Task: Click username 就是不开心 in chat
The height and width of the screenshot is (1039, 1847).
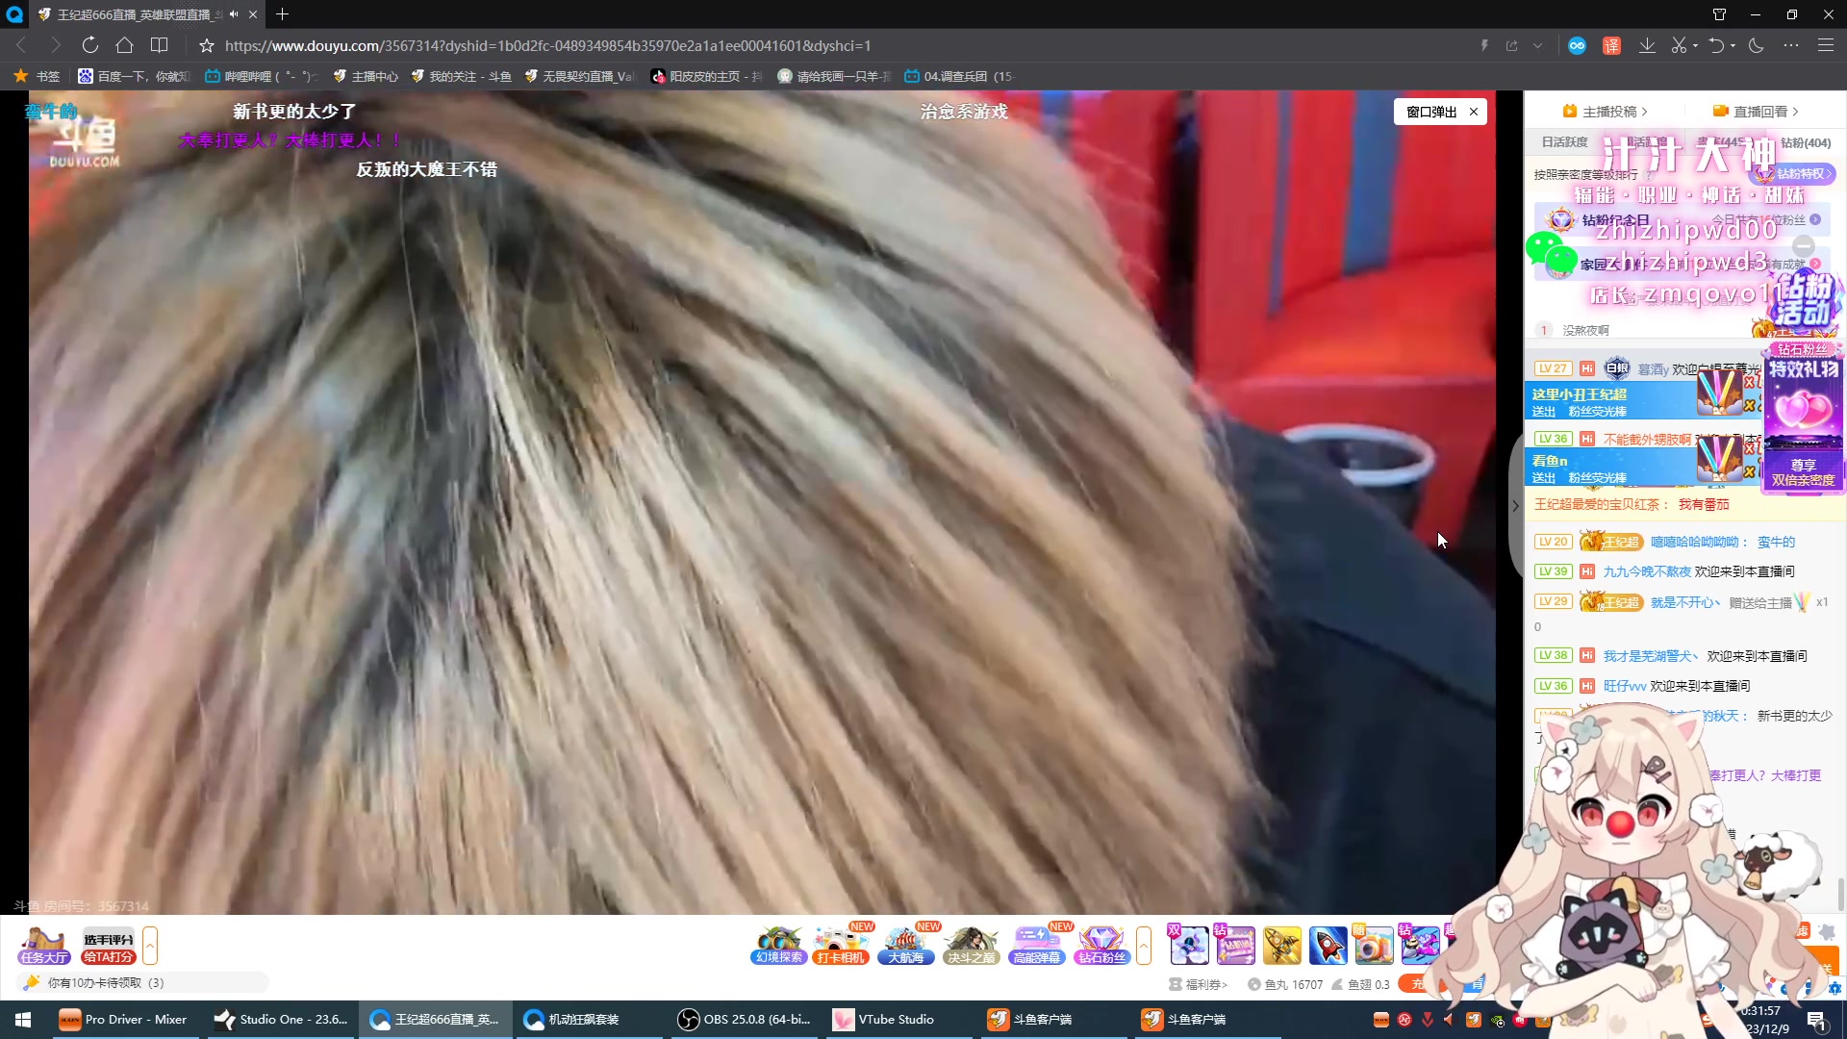Action: [x=1685, y=602]
